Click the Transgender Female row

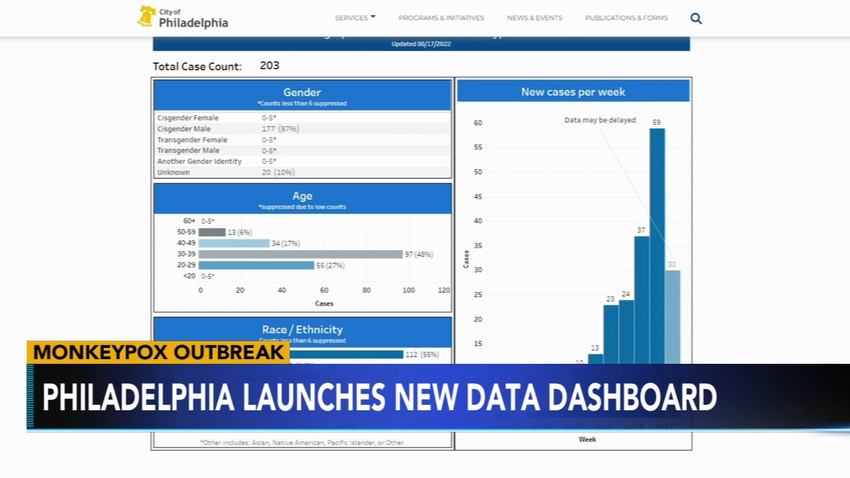tap(302, 139)
